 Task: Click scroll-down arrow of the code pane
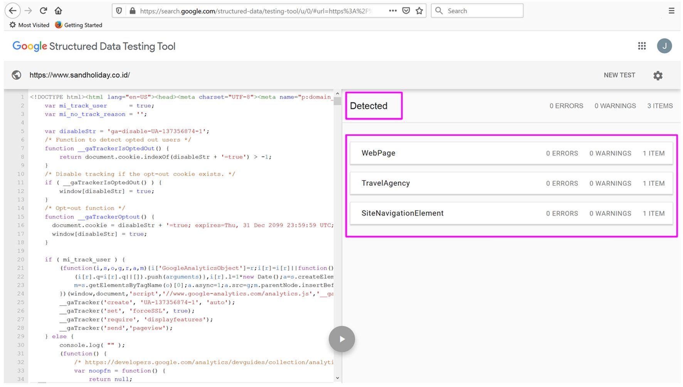(337, 378)
